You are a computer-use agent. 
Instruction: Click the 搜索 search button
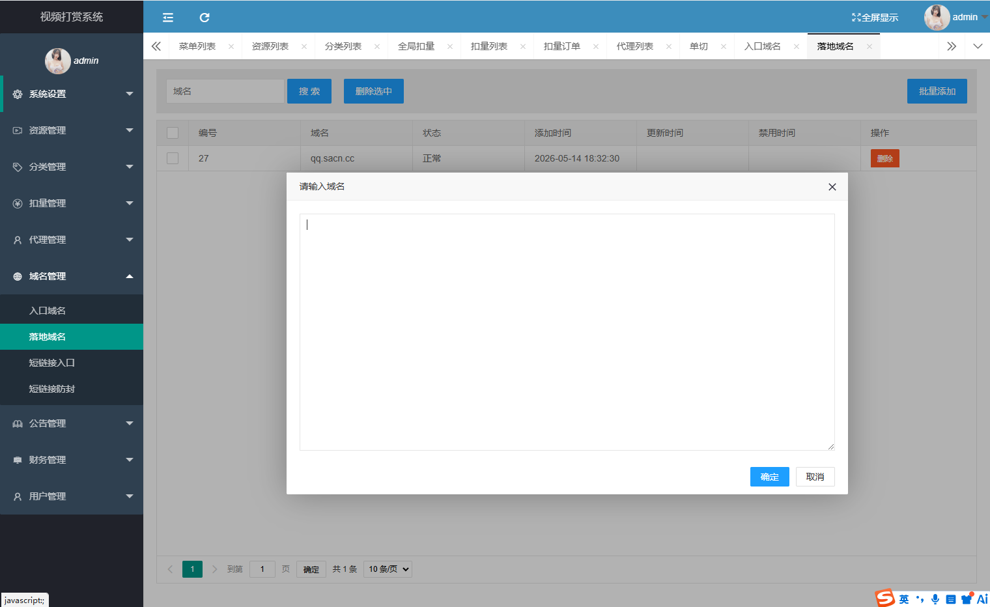(x=309, y=91)
